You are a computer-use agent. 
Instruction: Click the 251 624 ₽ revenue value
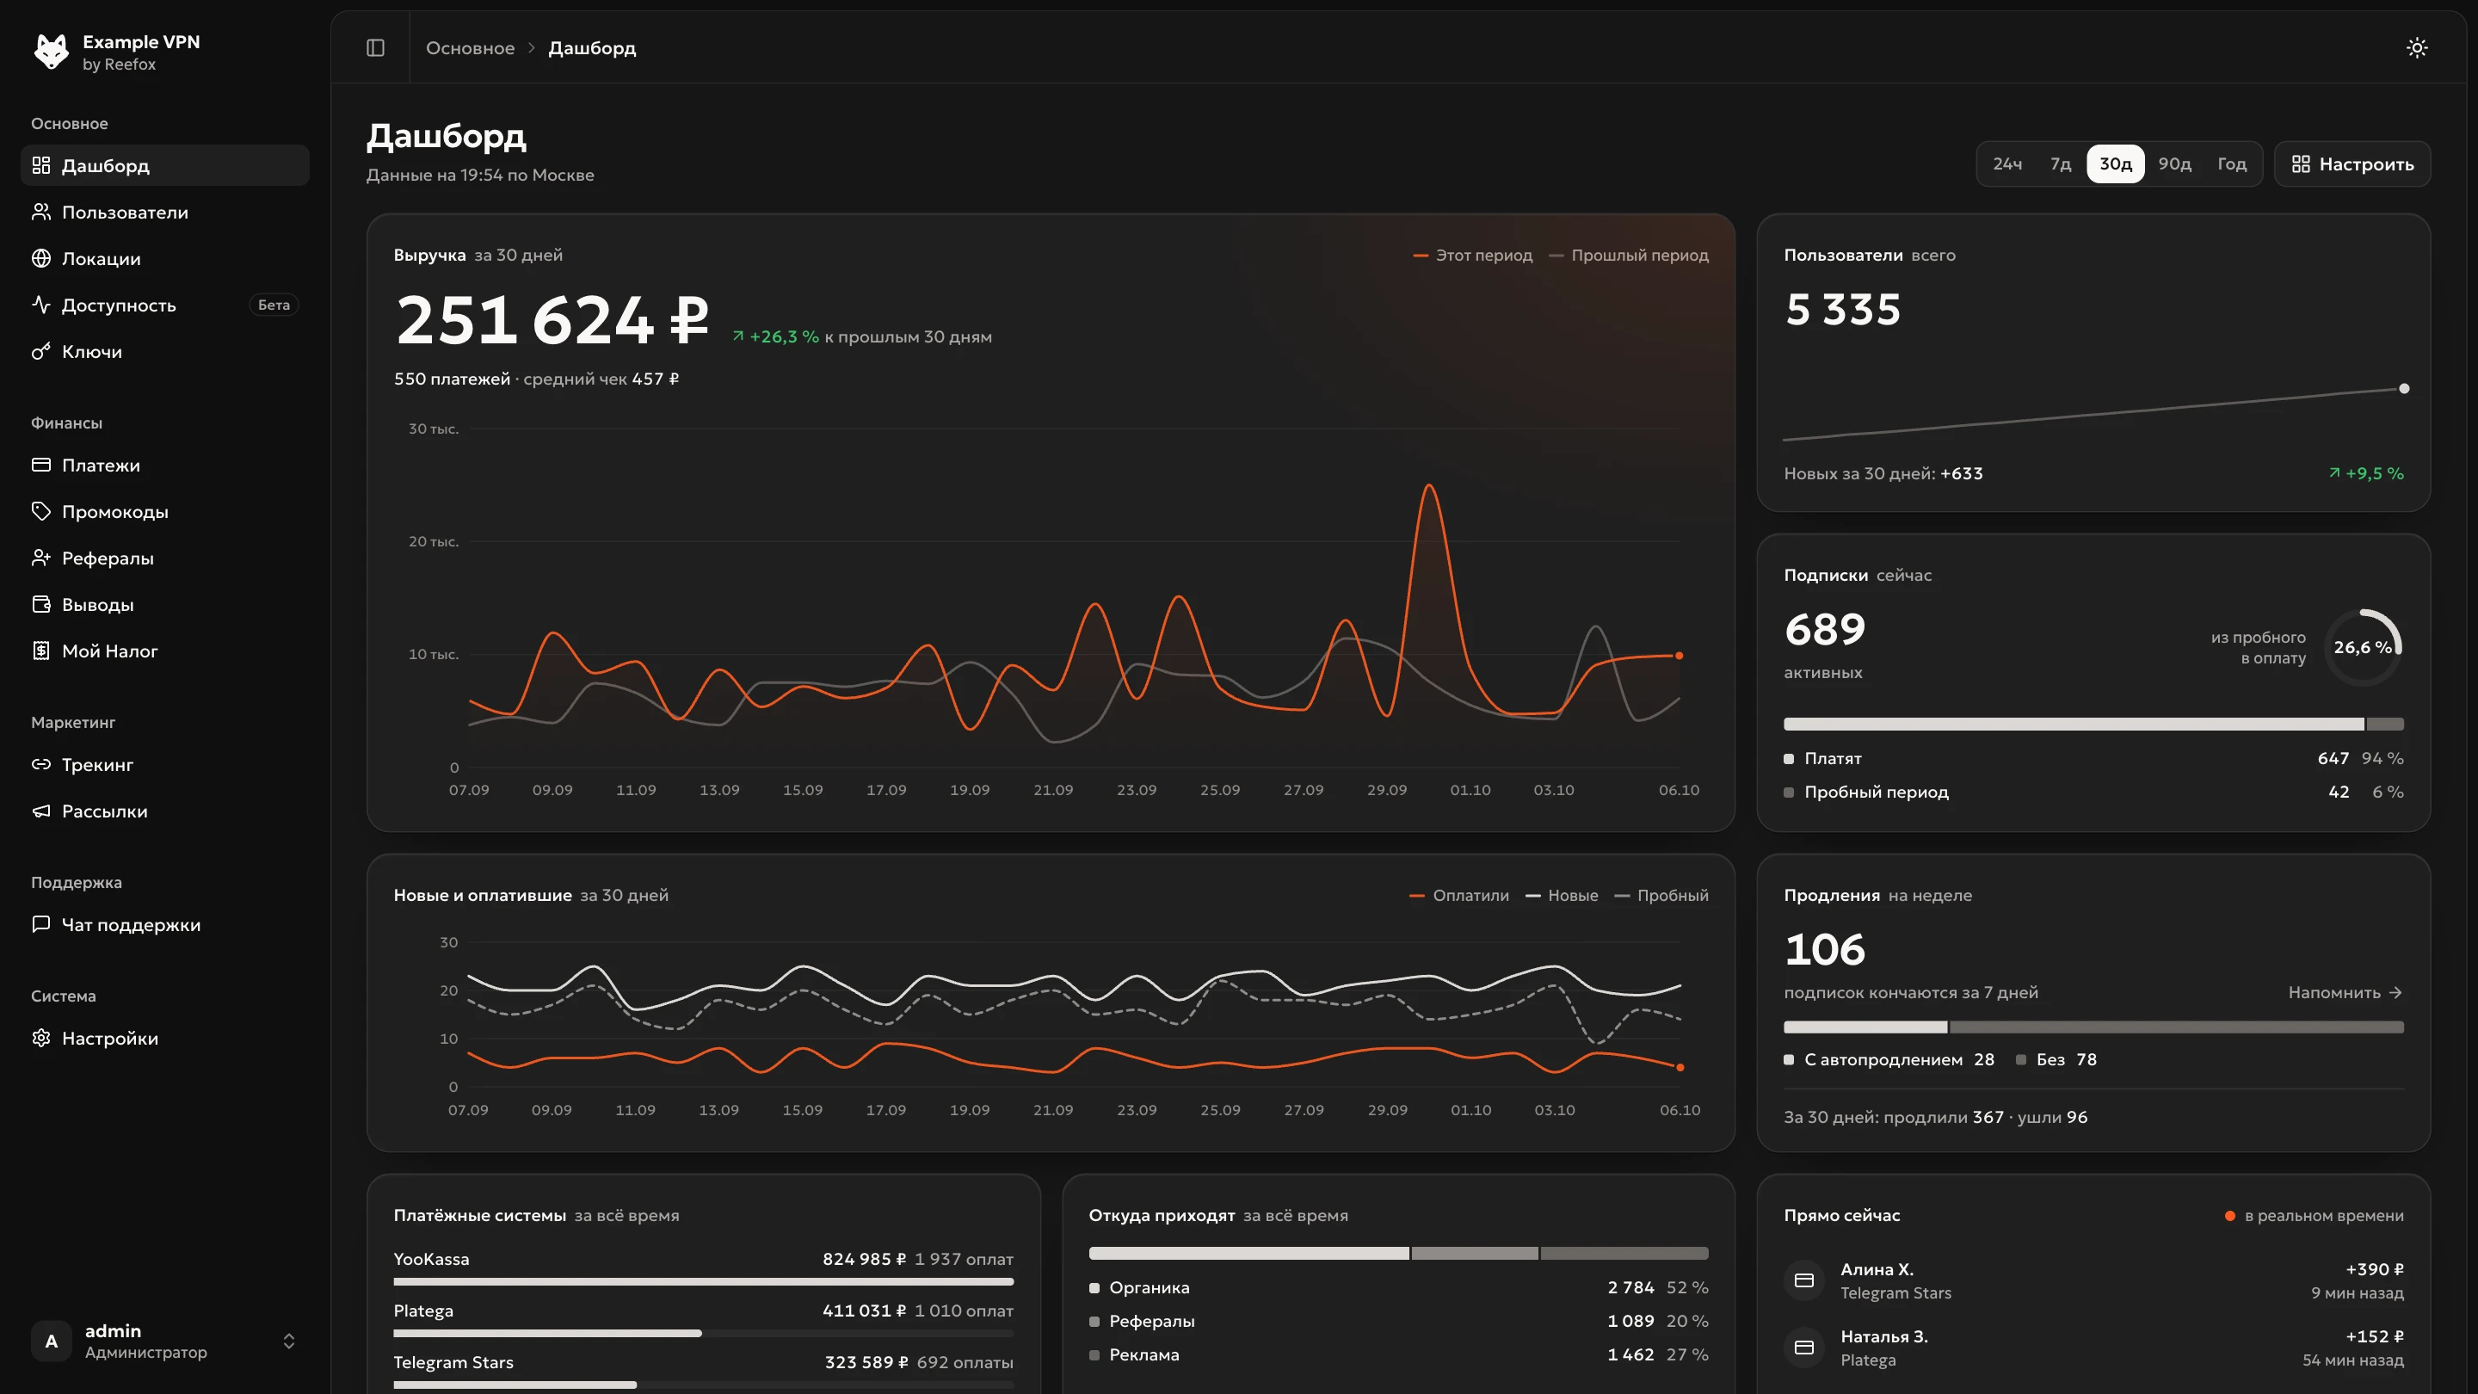pos(552,319)
